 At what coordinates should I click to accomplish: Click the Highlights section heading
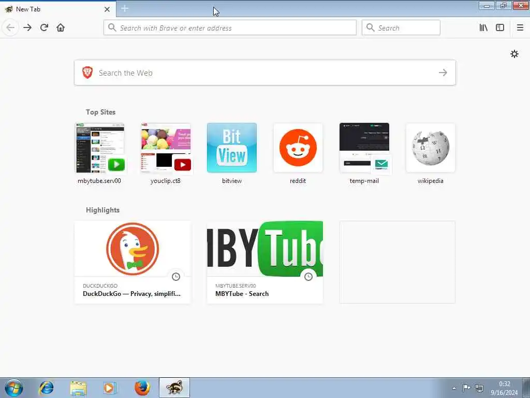pos(103,210)
